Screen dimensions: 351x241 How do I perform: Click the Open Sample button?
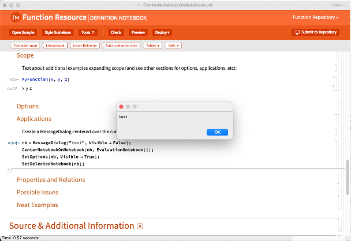click(x=24, y=32)
